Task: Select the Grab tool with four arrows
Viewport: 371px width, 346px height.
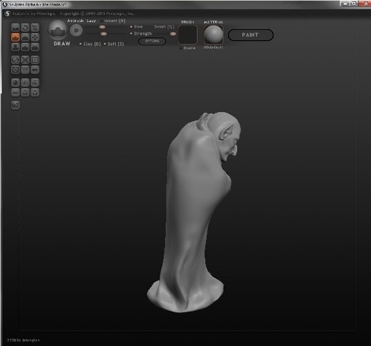Action: [35, 37]
